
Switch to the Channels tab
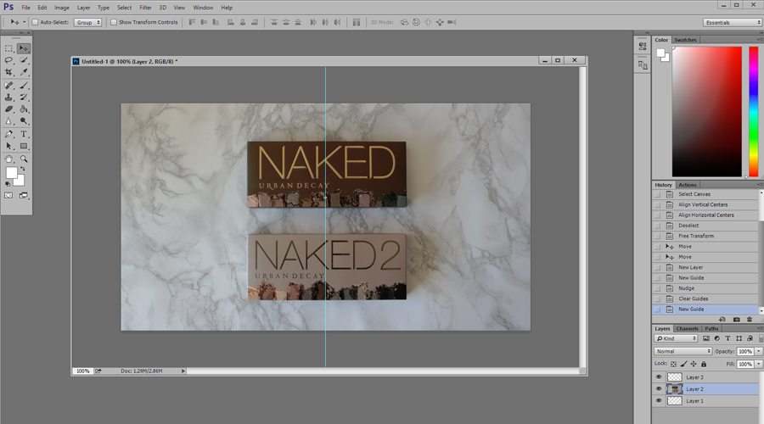point(688,328)
